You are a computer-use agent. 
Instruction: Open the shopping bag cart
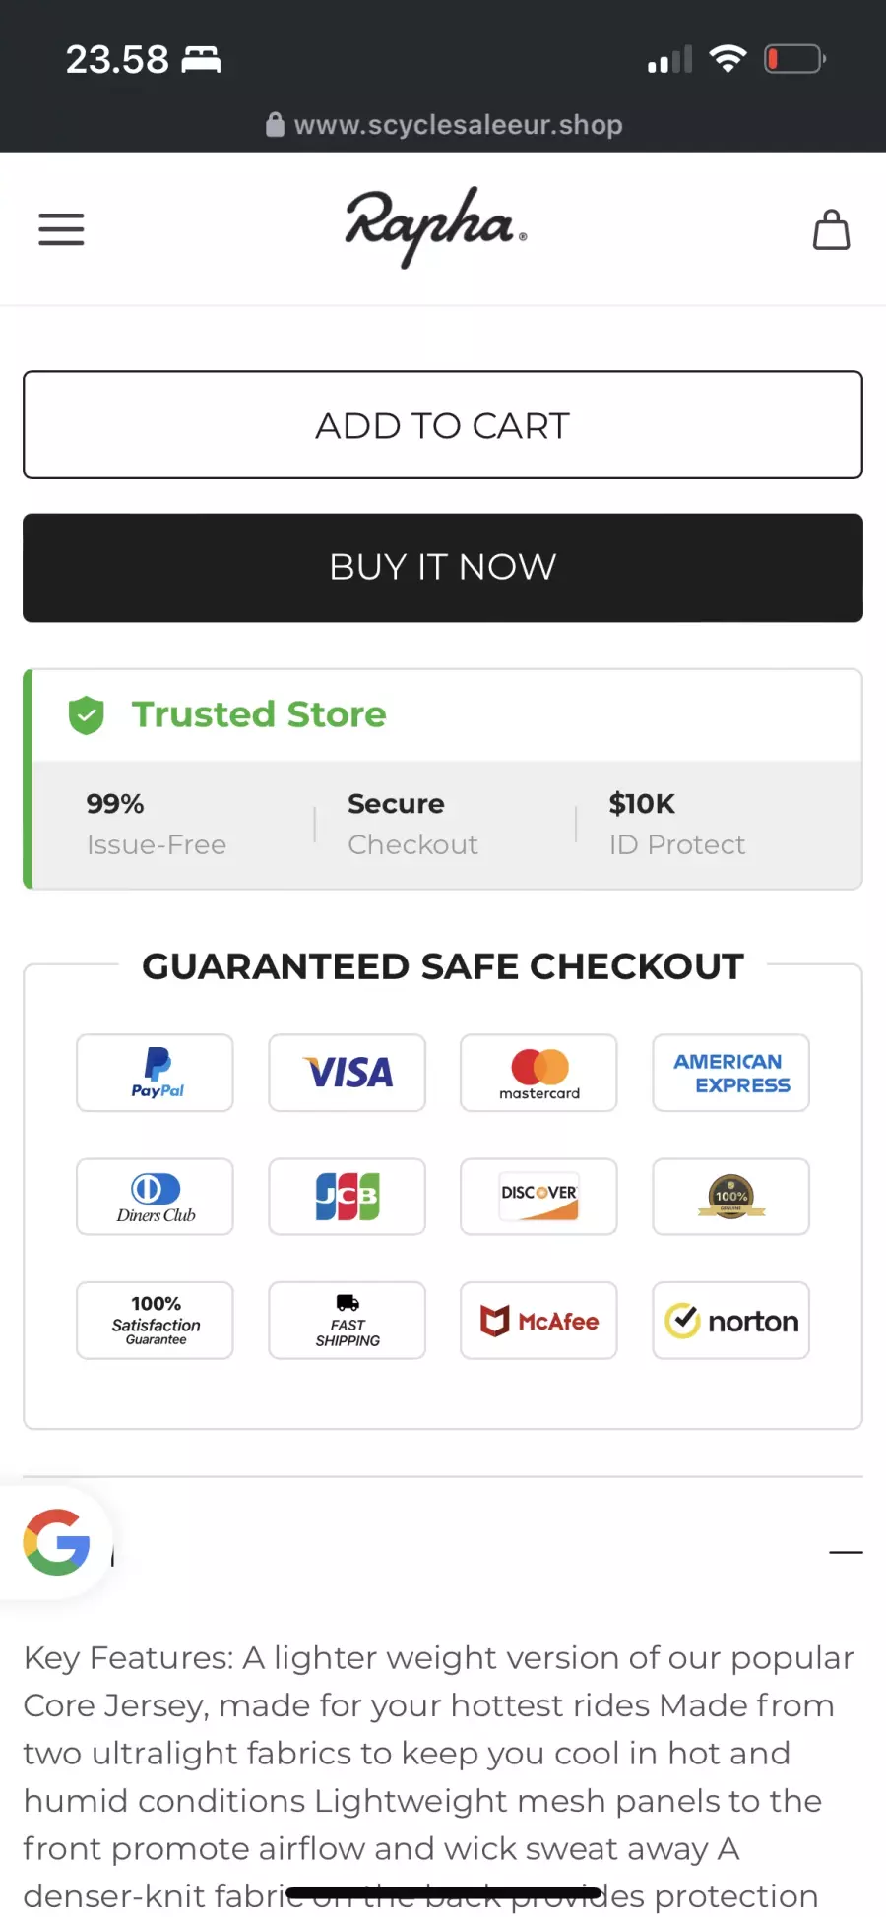click(x=831, y=229)
